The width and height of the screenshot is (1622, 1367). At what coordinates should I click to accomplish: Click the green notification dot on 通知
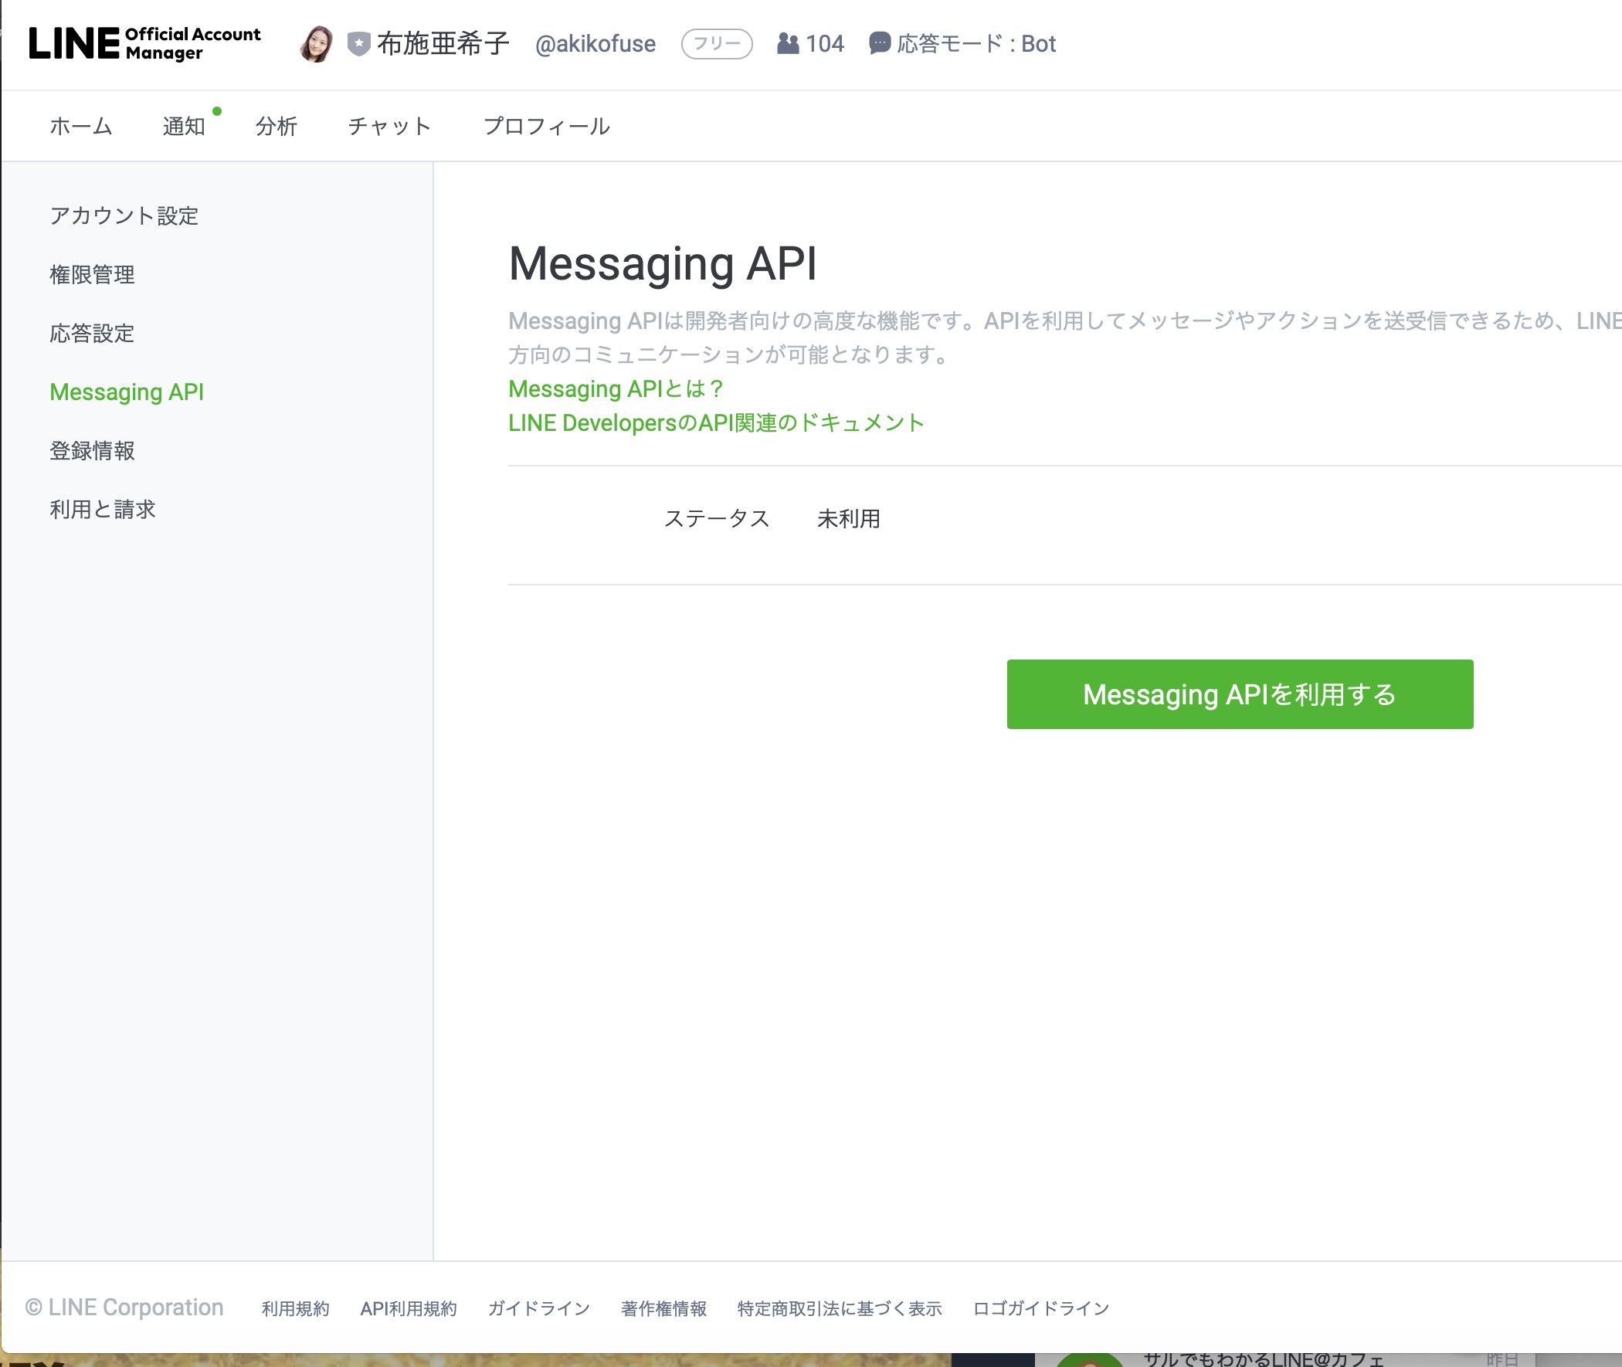coord(217,111)
